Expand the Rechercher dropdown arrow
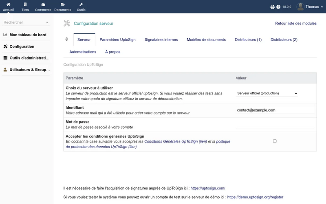Viewport: 326px width, 204px height. coord(47,22)
